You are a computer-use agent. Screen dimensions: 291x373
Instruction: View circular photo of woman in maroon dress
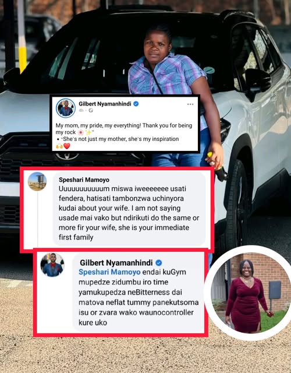point(249,293)
